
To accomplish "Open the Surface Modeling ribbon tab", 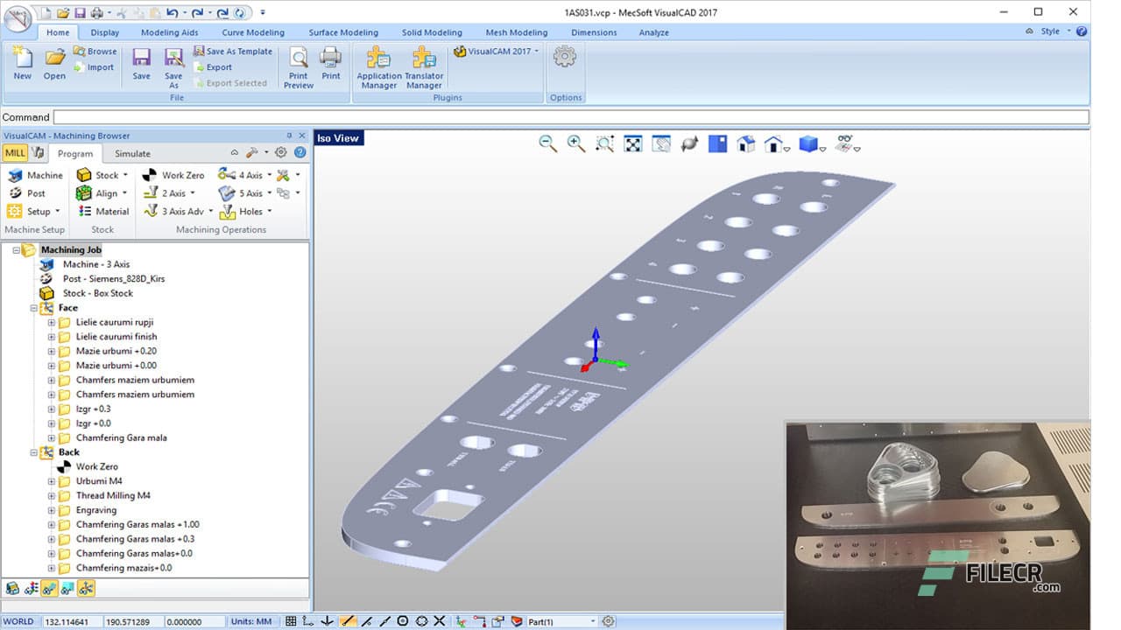I will coord(343,32).
